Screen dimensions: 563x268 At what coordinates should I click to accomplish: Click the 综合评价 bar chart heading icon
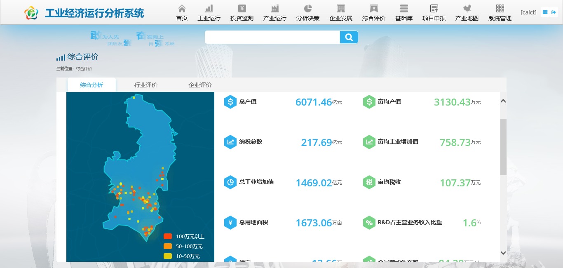tap(61, 58)
